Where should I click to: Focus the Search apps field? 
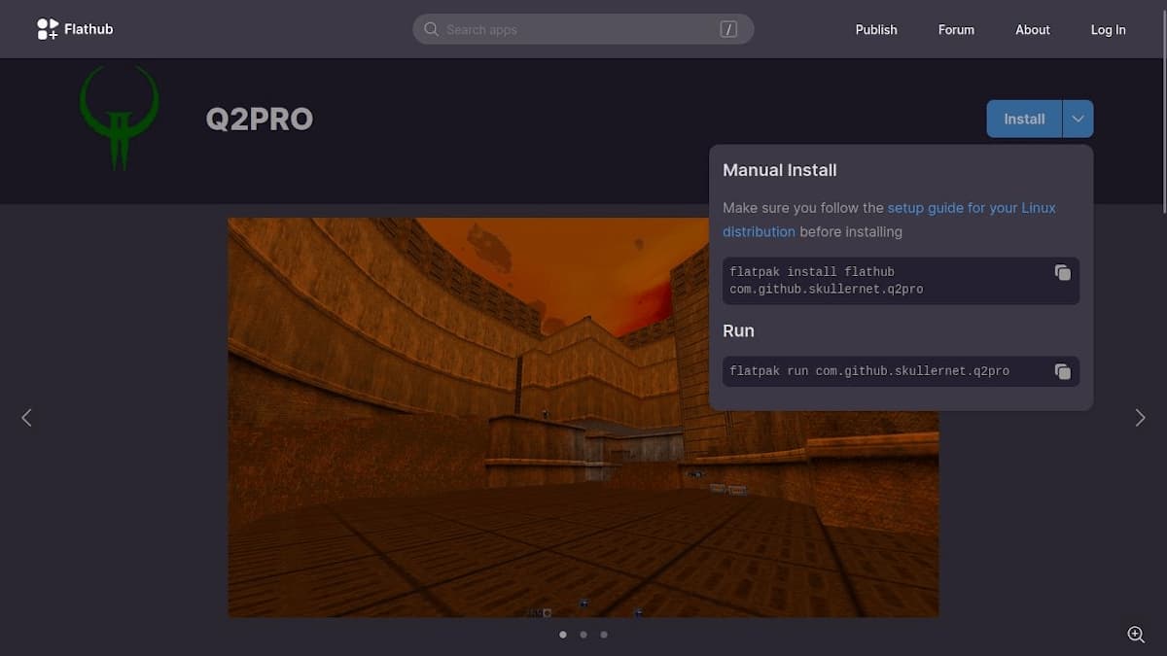coord(583,29)
